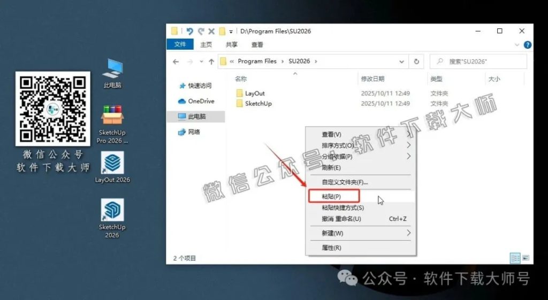Open the SketchUp 2026 desktop shortcut
The height and width of the screenshot is (300, 548).
pyautogui.click(x=112, y=218)
